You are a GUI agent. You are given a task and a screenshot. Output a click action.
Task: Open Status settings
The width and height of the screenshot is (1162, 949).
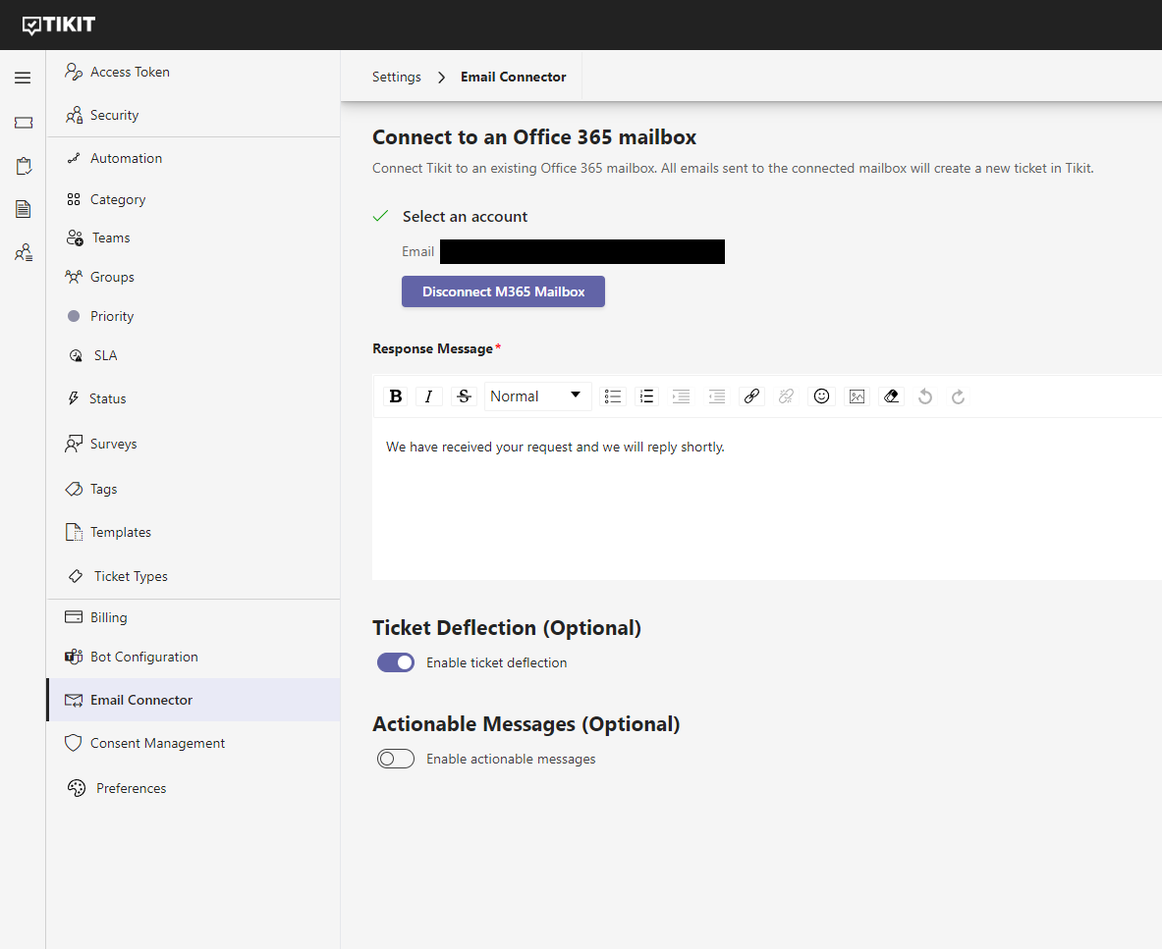pyautogui.click(x=193, y=398)
